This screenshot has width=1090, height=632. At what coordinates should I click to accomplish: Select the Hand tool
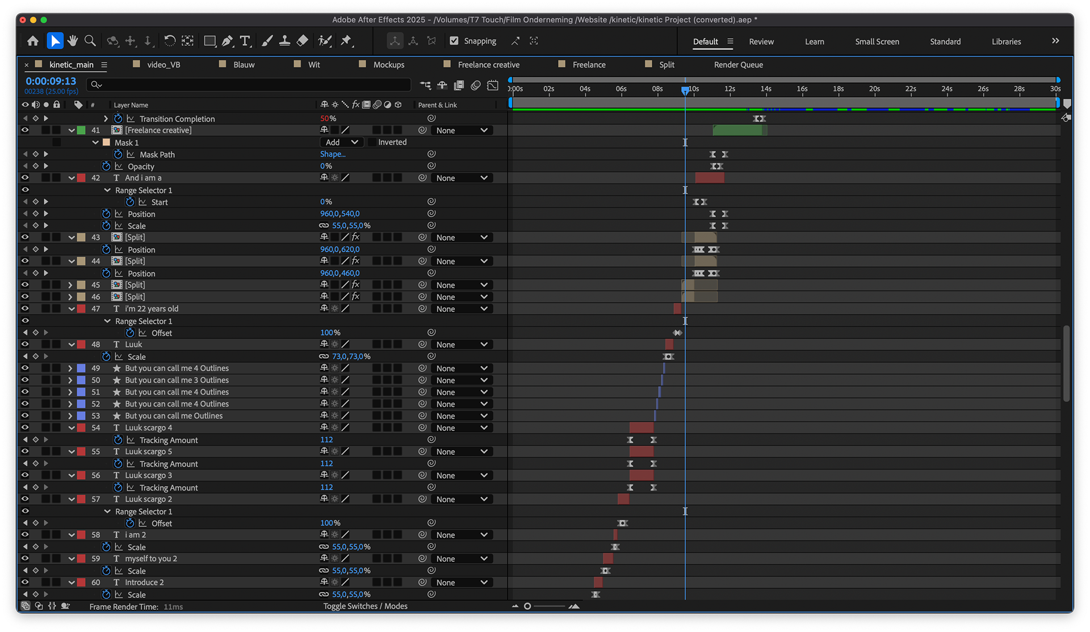tap(72, 41)
